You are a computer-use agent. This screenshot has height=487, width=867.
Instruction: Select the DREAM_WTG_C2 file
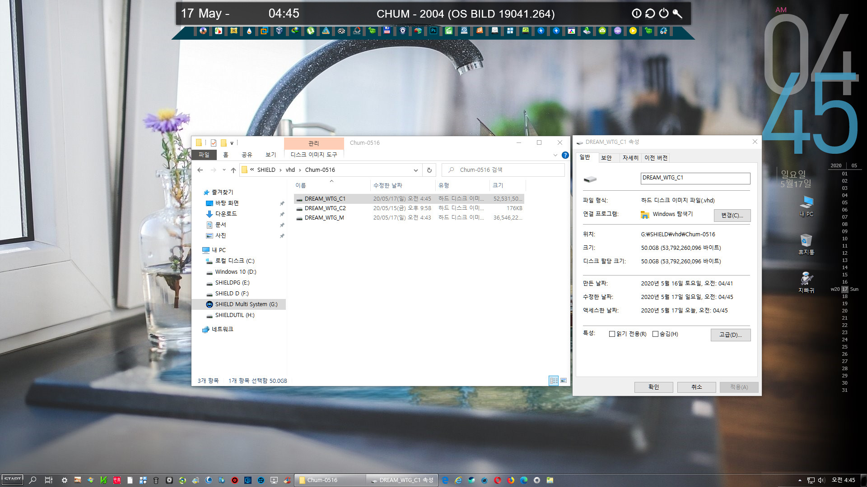[x=409, y=208]
